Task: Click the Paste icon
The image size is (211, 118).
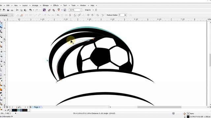Action: point(25,10)
